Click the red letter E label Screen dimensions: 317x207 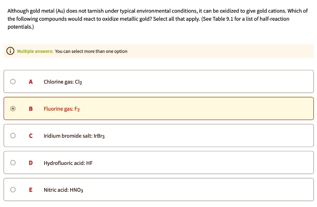31,190
